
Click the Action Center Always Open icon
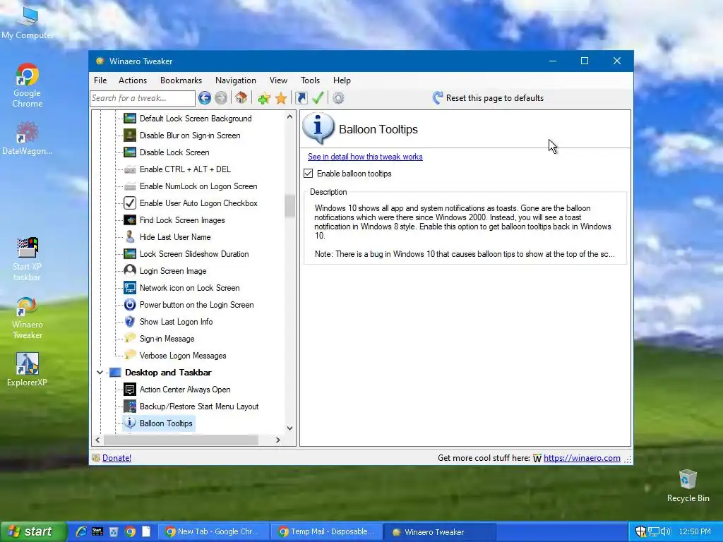click(x=130, y=390)
